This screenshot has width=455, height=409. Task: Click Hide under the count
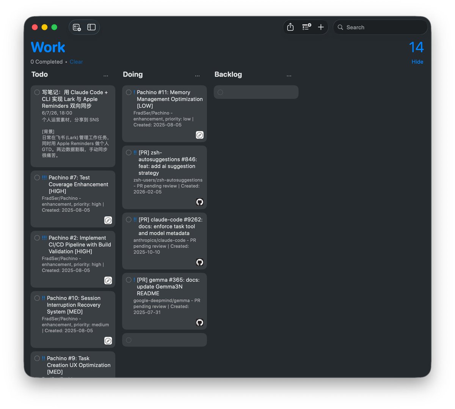[417, 62]
